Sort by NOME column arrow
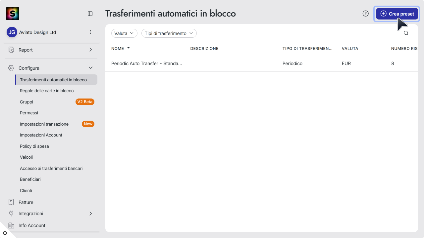The image size is (424, 238). [x=129, y=48]
